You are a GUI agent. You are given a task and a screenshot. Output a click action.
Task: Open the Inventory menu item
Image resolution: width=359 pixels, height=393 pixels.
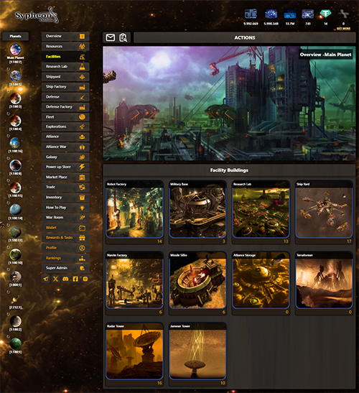(65, 198)
